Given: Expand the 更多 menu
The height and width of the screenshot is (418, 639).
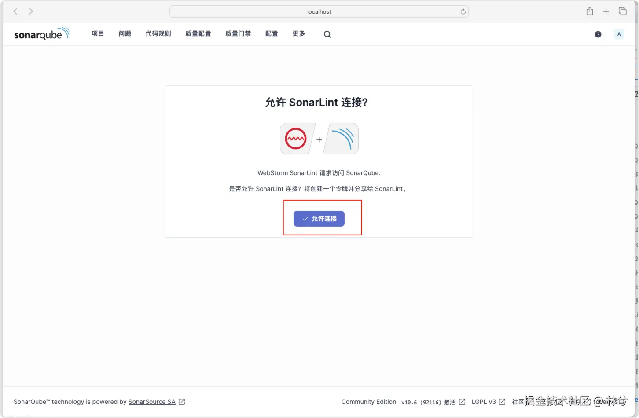Looking at the screenshot, I should pyautogui.click(x=299, y=34).
